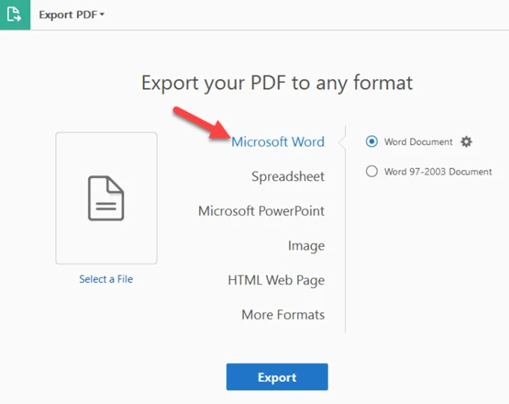509x404 pixels.
Task: Open More Formats option
Action: pos(283,315)
